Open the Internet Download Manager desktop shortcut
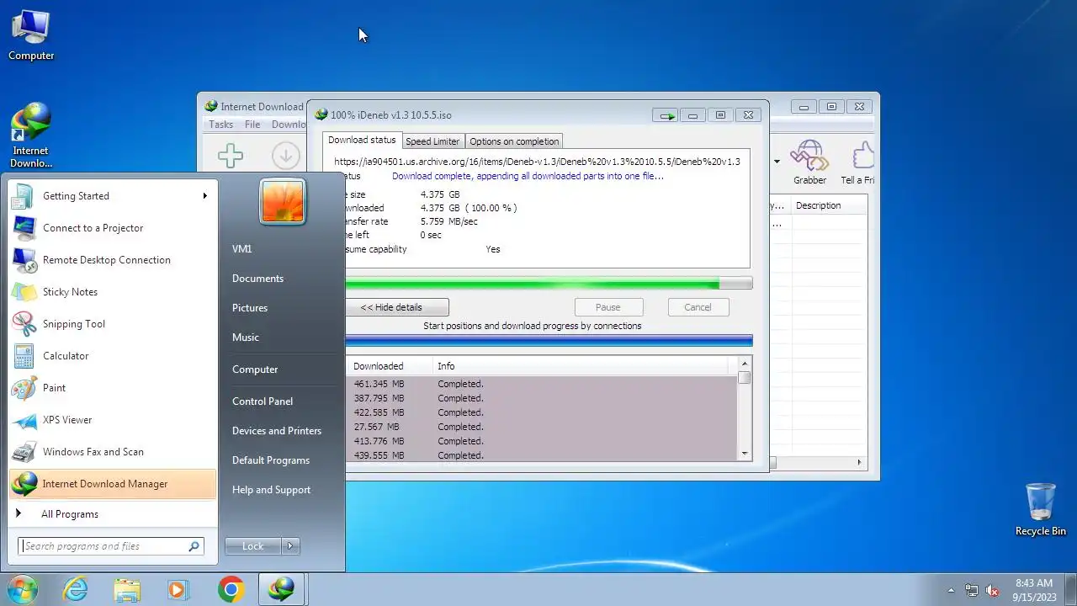This screenshot has width=1077, height=606. (x=31, y=135)
